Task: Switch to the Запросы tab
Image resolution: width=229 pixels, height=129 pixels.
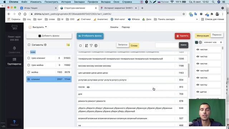Action: pyautogui.click(x=123, y=45)
